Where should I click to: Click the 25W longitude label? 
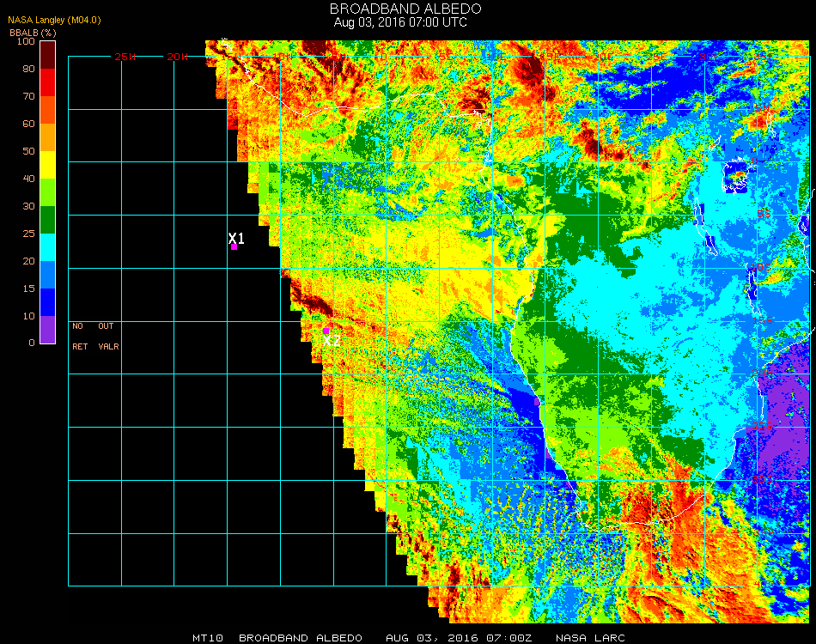coord(125,57)
